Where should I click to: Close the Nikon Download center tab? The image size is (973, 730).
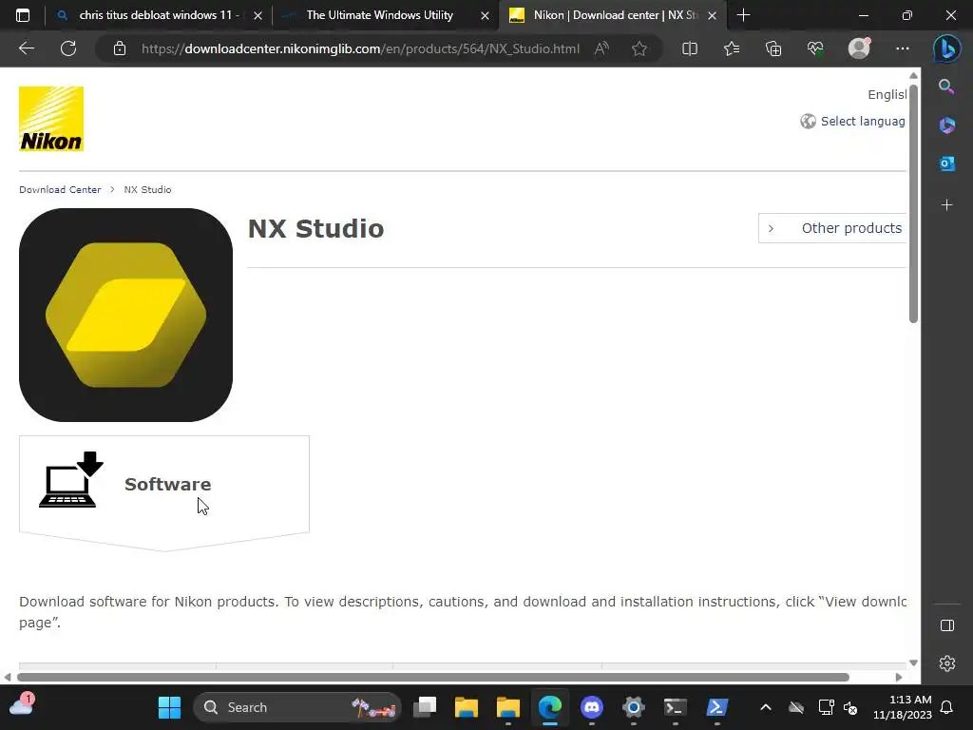tap(713, 15)
